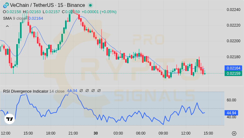Image resolution: width=244 pixels, height=138 pixels.
Task: Collapse the indicator legend with the chevron
Action: click(7, 26)
